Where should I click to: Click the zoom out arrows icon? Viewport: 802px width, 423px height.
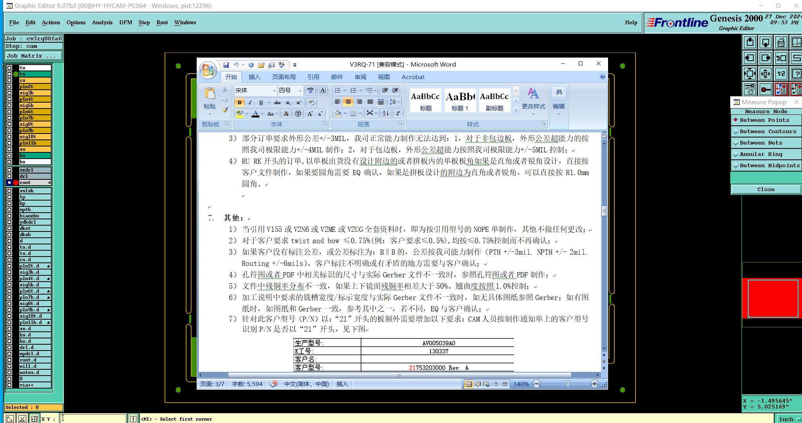[749, 74]
